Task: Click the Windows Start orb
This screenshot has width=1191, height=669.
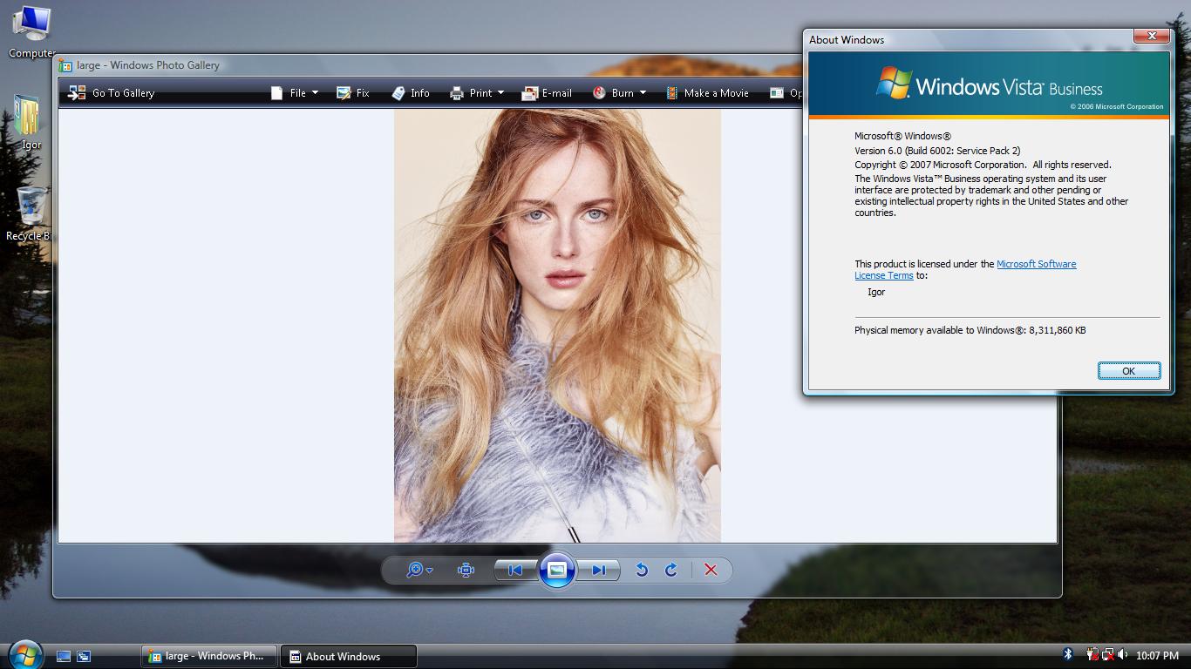Action: coord(24,654)
